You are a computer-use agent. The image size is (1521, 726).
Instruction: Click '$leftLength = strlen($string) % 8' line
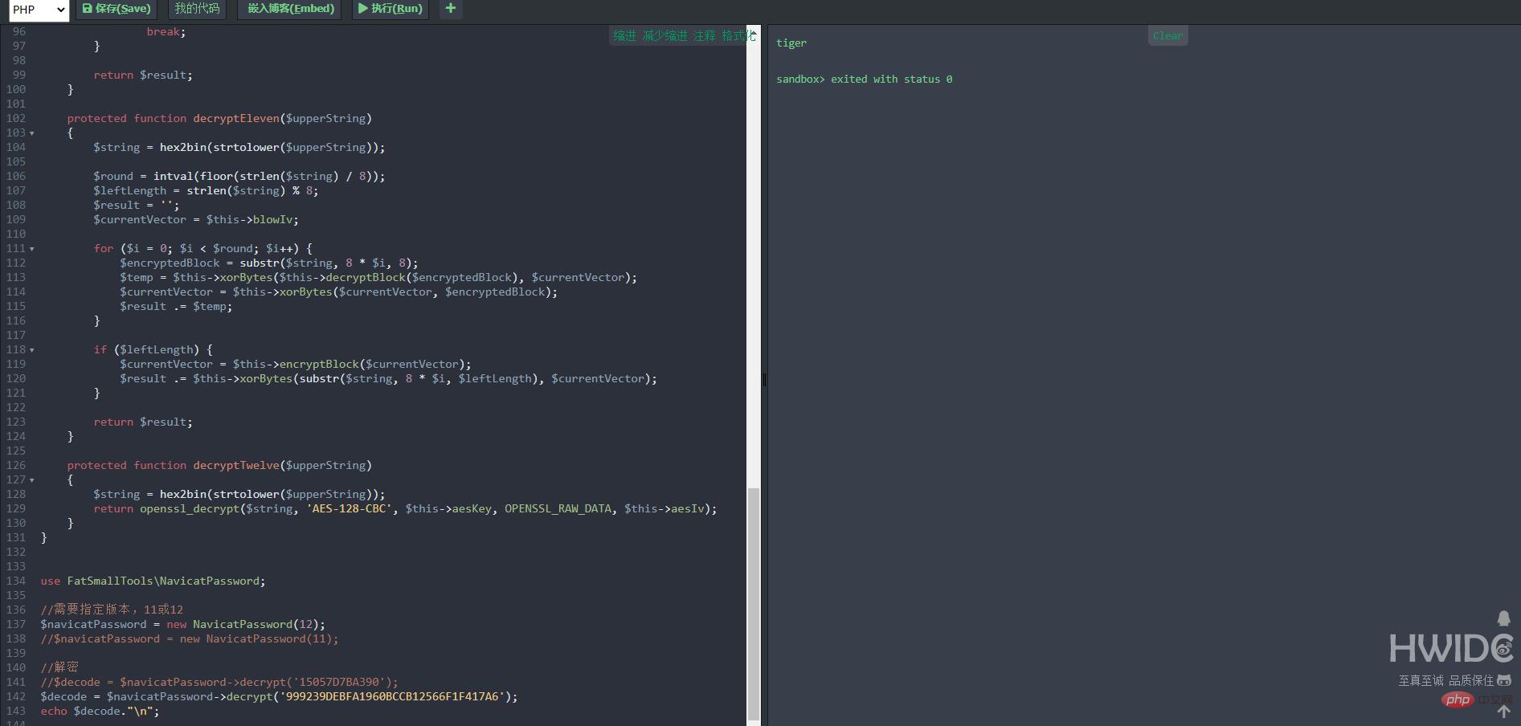click(x=206, y=191)
